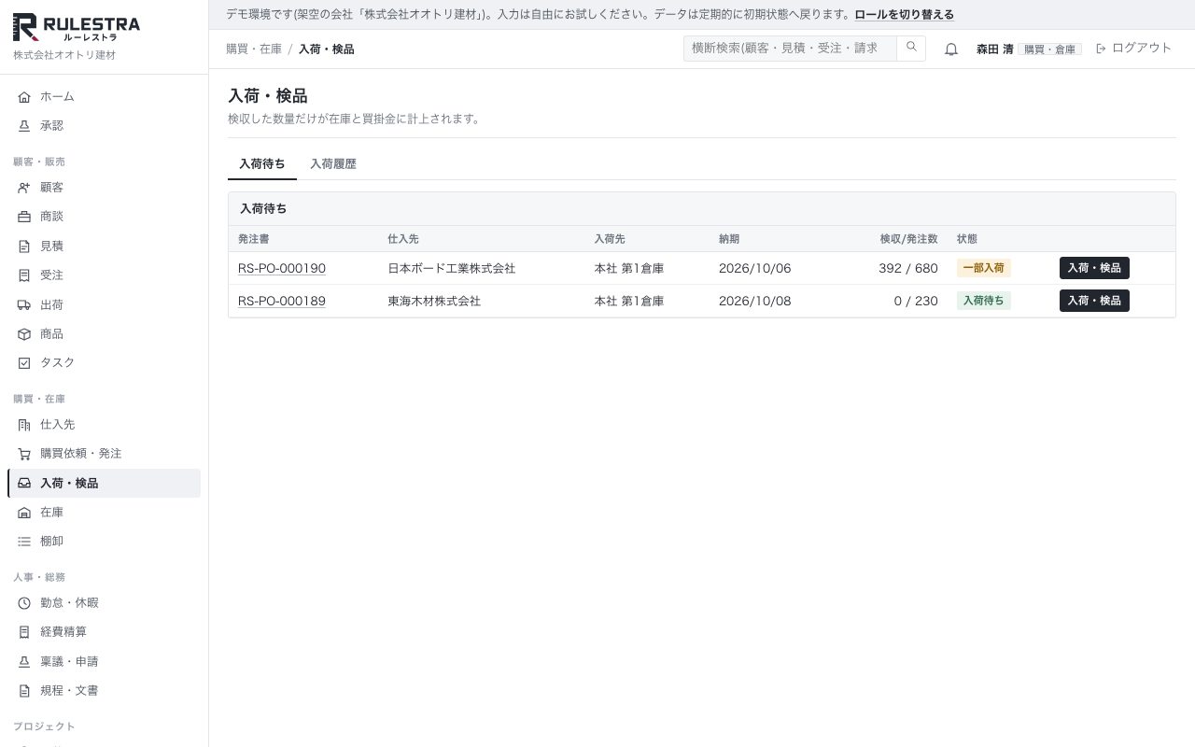The height and width of the screenshot is (747, 1195).
Task: Click the receipt icon beside 経費精算
Action: 24,632
